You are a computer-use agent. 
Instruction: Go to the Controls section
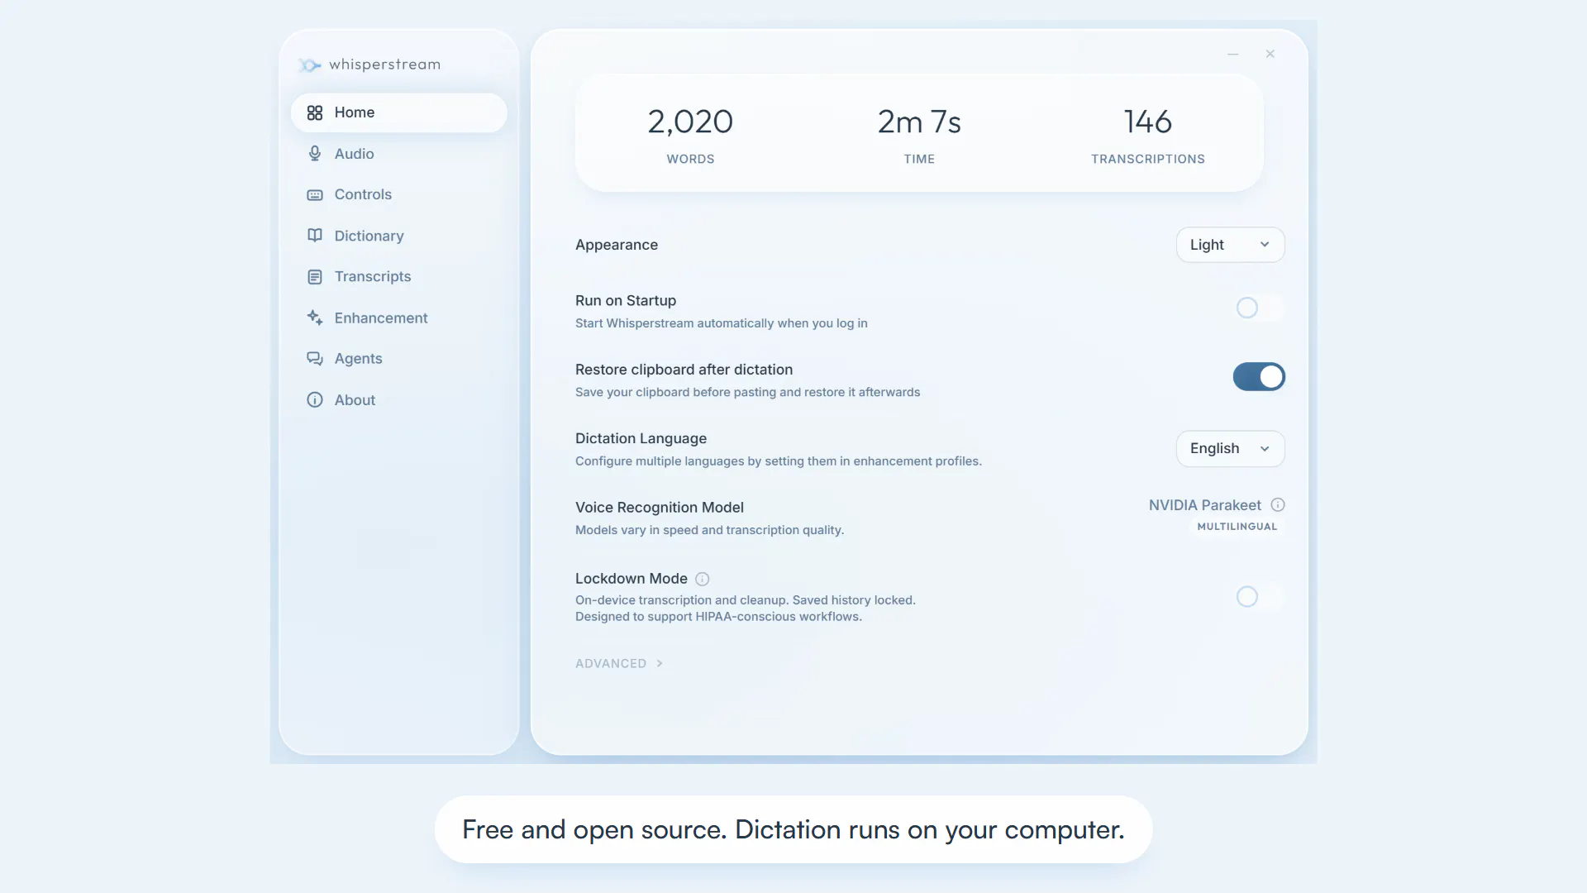pos(398,195)
